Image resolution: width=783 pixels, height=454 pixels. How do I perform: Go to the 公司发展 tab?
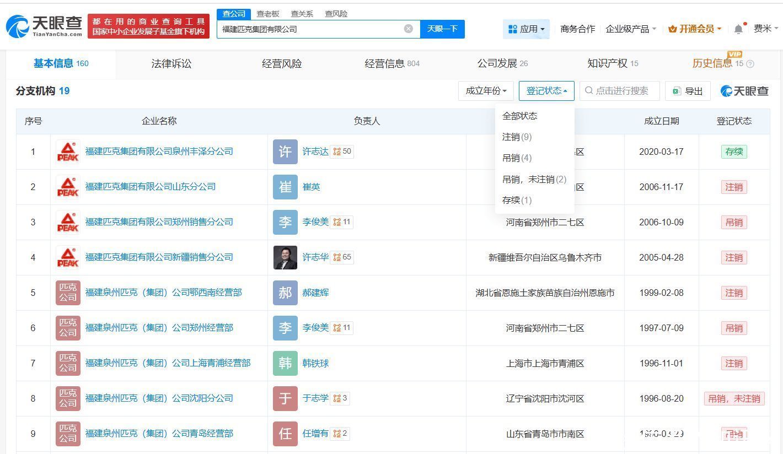point(502,64)
